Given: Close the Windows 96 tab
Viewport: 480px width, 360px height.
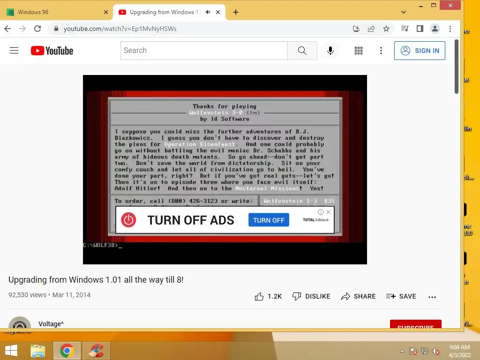Looking at the screenshot, I should (106, 12).
